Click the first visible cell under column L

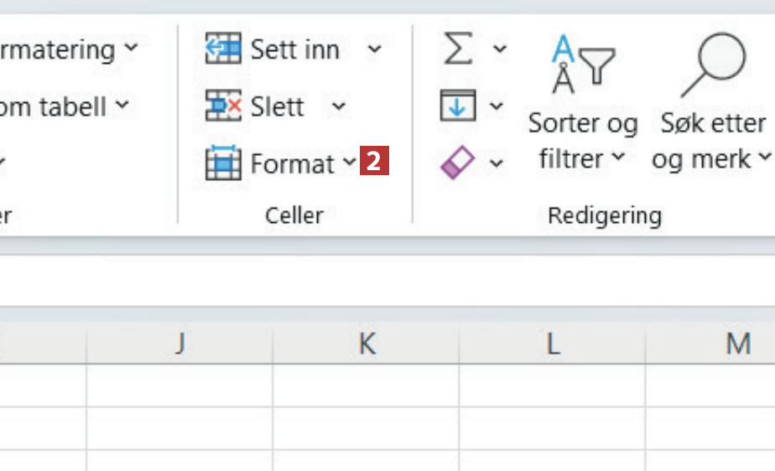pyautogui.click(x=552, y=386)
